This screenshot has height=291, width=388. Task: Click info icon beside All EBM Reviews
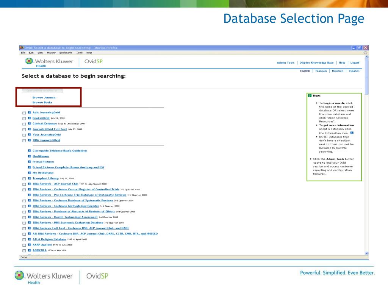point(30,233)
